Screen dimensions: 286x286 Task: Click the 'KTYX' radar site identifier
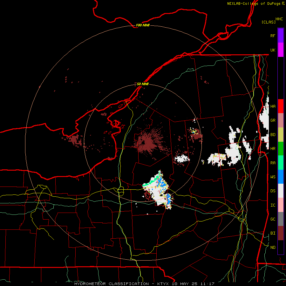(163, 284)
